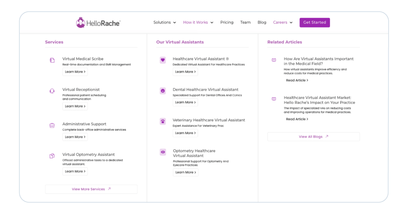
Task: Click 'Specialized Support For Dental Offices' text
Action: point(207,95)
